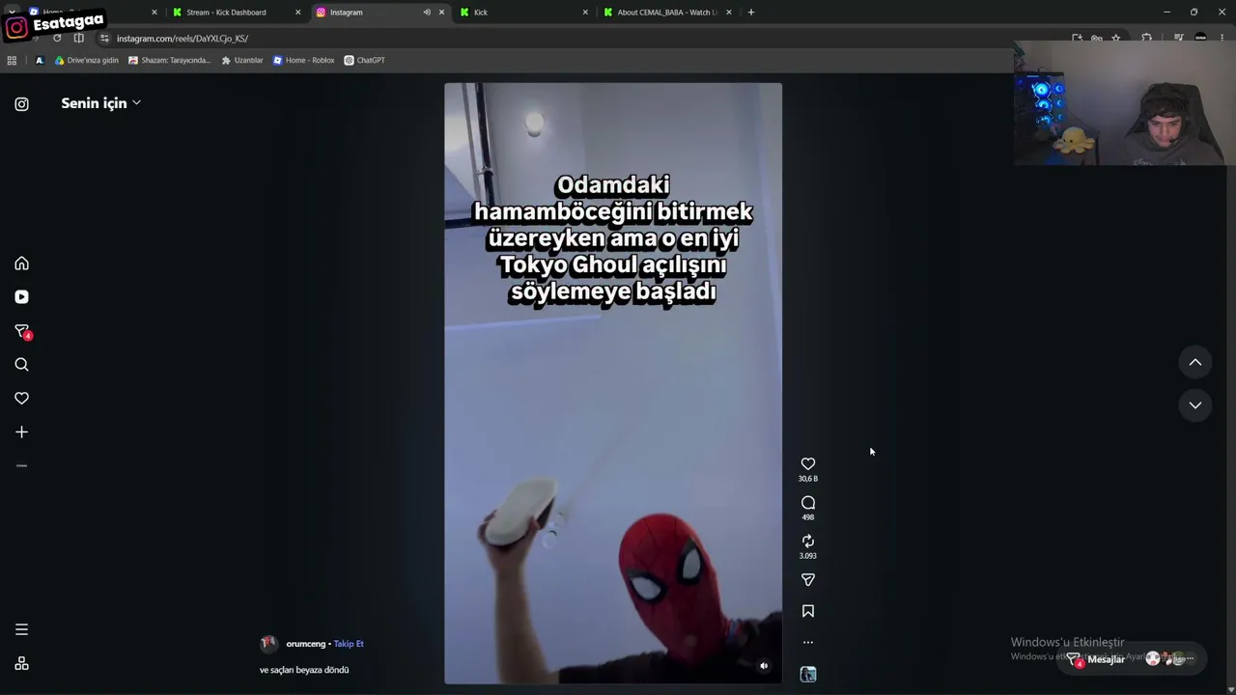This screenshot has width=1236, height=695.
Task: Go to the previous reel
Action: click(1195, 362)
